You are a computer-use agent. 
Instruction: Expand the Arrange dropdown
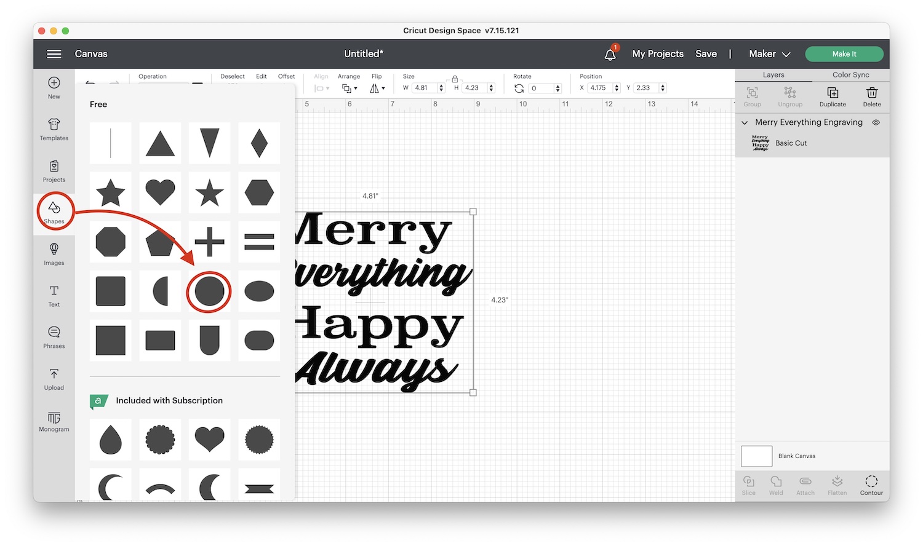pos(350,89)
